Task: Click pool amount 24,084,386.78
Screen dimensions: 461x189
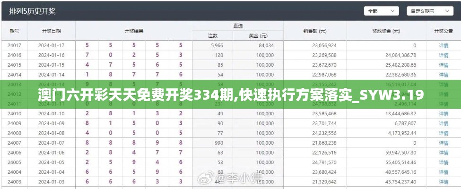Action: (401, 55)
